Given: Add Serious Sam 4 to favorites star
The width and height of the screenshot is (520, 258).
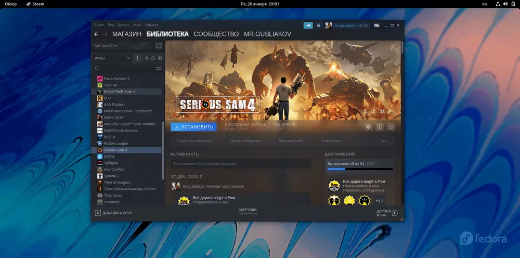Looking at the screenshot, I should pyautogui.click(x=391, y=127).
